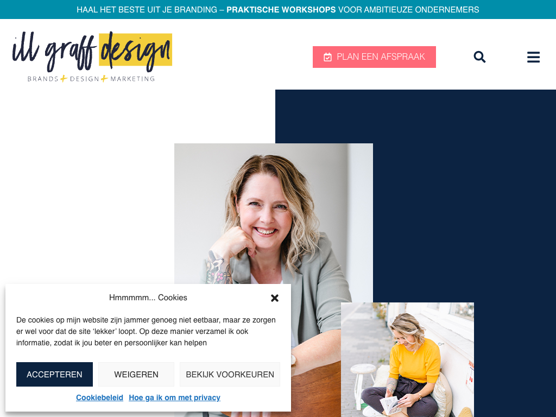Viewport: 556px width, 417px height.
Task: Click the portrait photo of smiling woman
Action: (274, 213)
